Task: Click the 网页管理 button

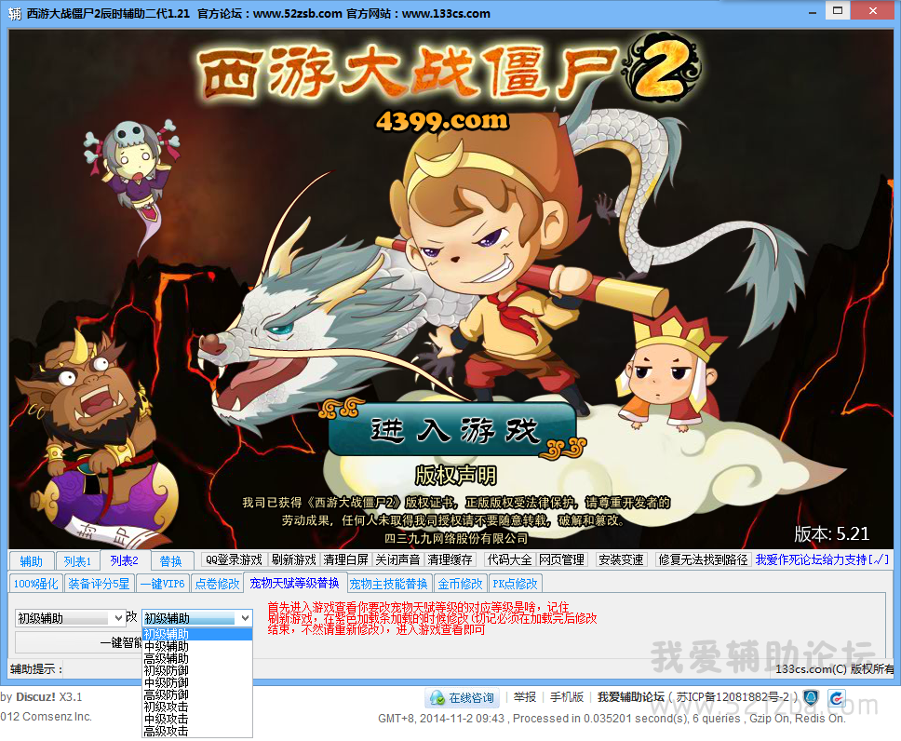Action: click(x=561, y=559)
